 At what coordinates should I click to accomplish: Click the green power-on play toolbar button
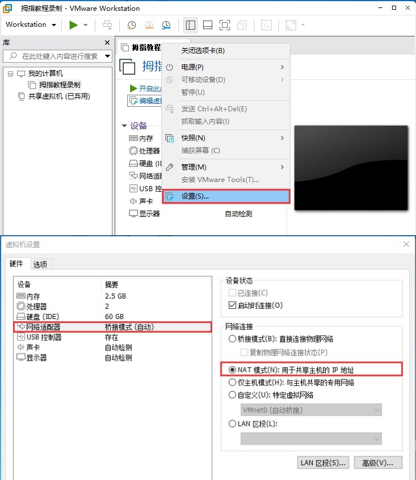pyautogui.click(x=74, y=25)
